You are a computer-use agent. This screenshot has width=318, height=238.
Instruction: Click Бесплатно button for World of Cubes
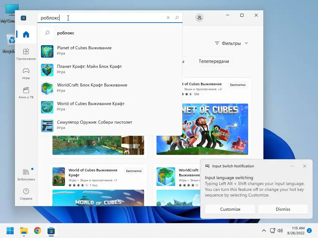click(x=134, y=171)
